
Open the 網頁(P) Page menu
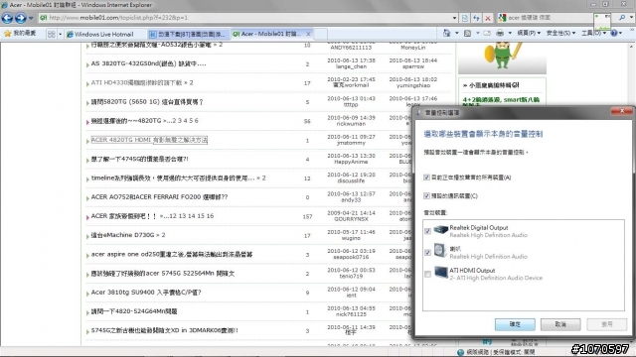click(529, 33)
